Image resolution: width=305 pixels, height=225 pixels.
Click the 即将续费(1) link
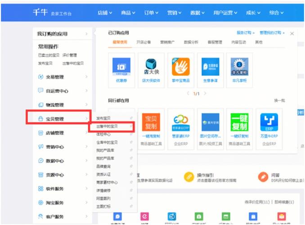pyautogui.click(x=284, y=202)
